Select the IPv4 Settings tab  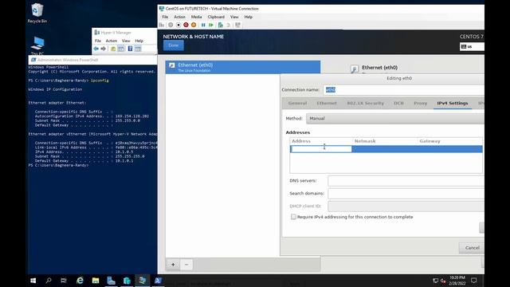click(x=453, y=103)
